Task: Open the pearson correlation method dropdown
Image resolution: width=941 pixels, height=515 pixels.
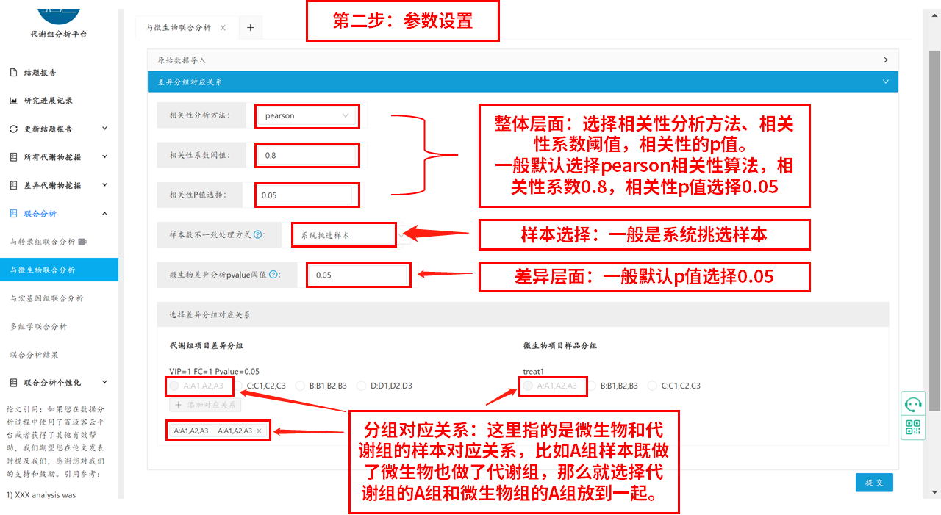Action: [x=307, y=116]
